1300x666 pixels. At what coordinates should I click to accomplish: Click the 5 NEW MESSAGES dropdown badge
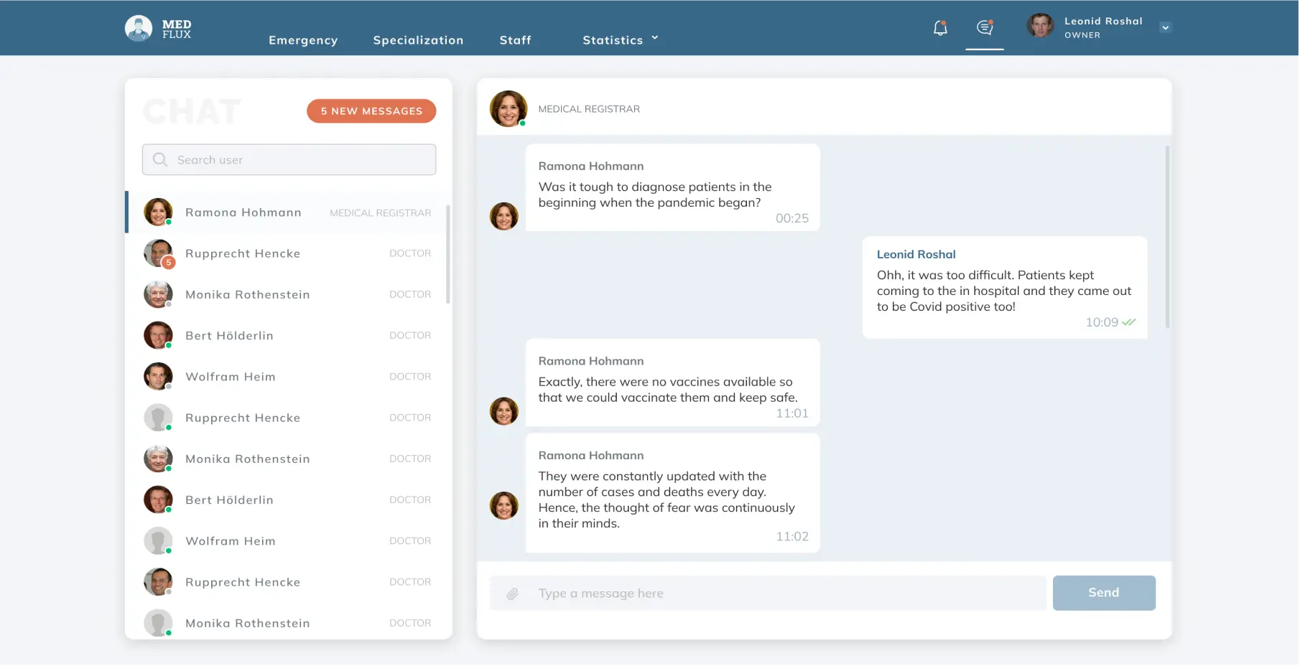point(371,111)
